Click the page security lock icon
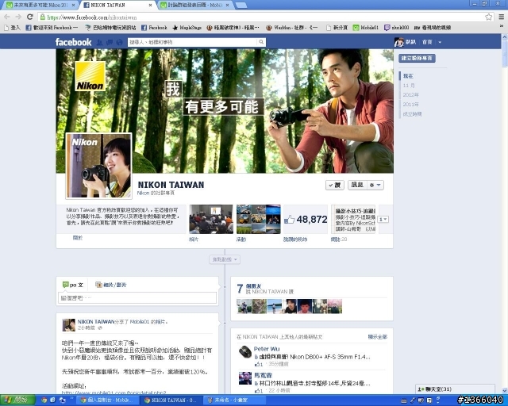The height and width of the screenshot is (406, 508). point(42,17)
